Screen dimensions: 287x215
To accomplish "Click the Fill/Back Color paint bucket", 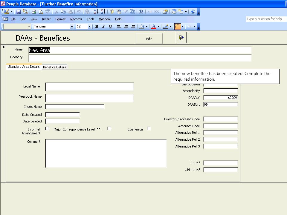I will click(x=142, y=27).
